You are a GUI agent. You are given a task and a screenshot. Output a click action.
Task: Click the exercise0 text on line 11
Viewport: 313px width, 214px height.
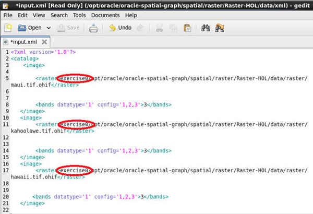tap(75, 124)
